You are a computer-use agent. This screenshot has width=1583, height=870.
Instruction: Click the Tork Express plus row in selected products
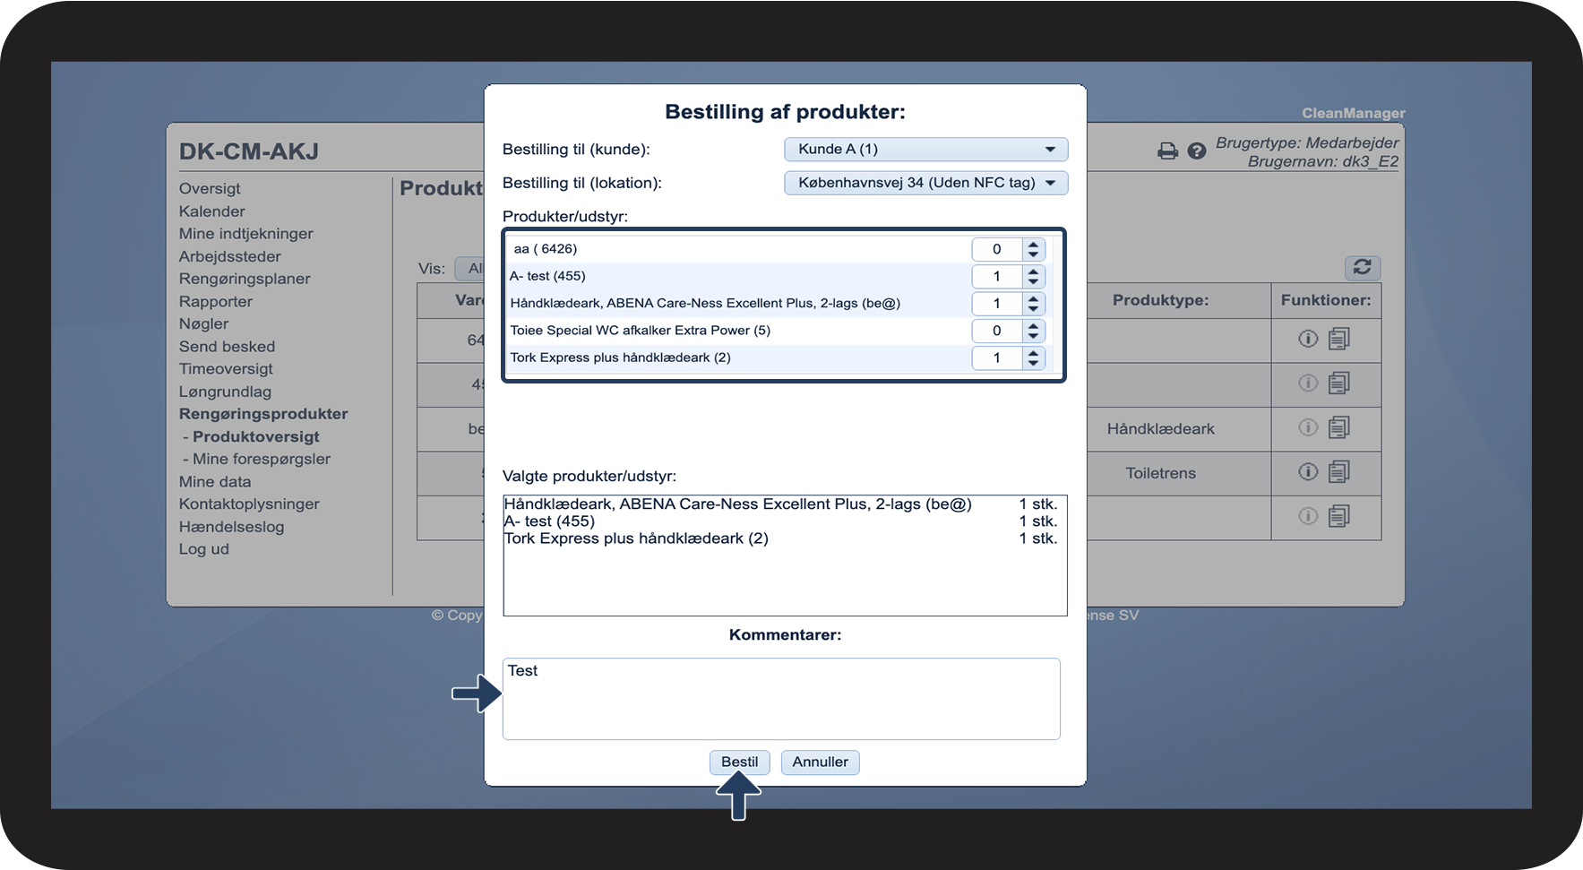click(x=780, y=538)
